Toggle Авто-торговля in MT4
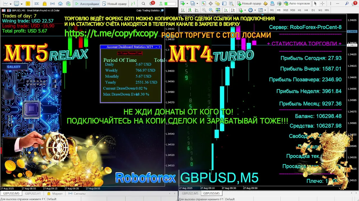This screenshot has height=201, width=359. [x=297, y=3]
